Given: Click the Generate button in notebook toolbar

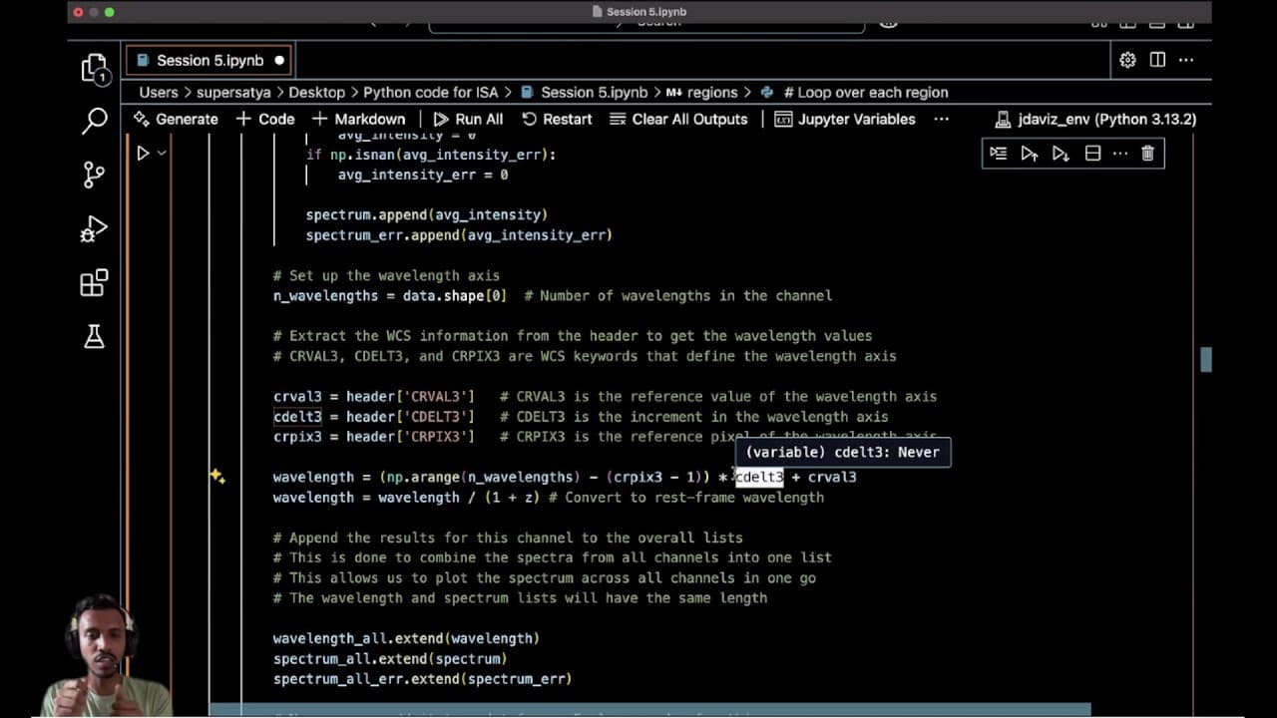Looking at the screenshot, I should (x=176, y=119).
